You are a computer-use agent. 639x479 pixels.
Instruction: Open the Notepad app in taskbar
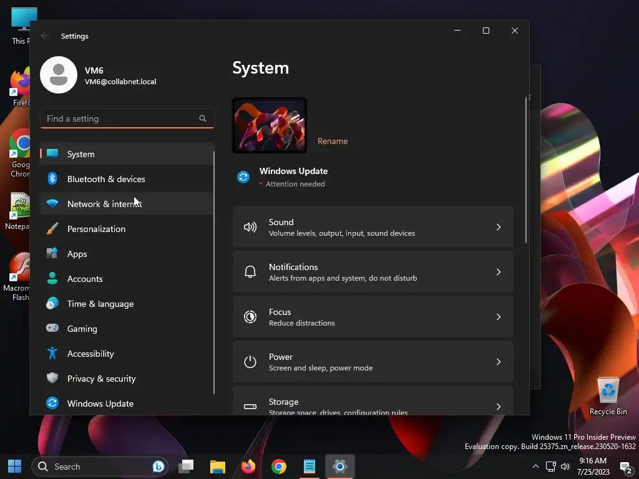pos(310,466)
